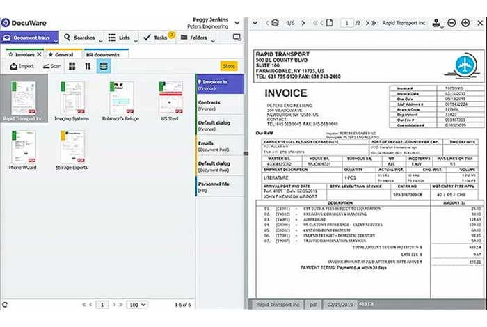Click the sort order arrows icon
This screenshot has width=487, height=327.
[88, 66]
